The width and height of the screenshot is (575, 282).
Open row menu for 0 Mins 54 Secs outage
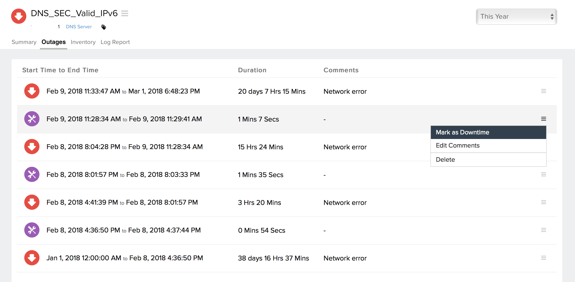coord(543,230)
